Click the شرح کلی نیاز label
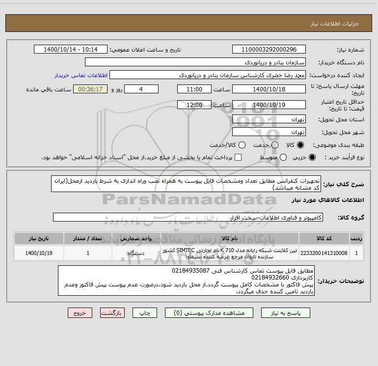This screenshot has height=366, width=378. [344, 184]
